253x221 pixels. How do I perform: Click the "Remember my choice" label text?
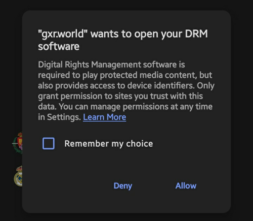coord(109,144)
